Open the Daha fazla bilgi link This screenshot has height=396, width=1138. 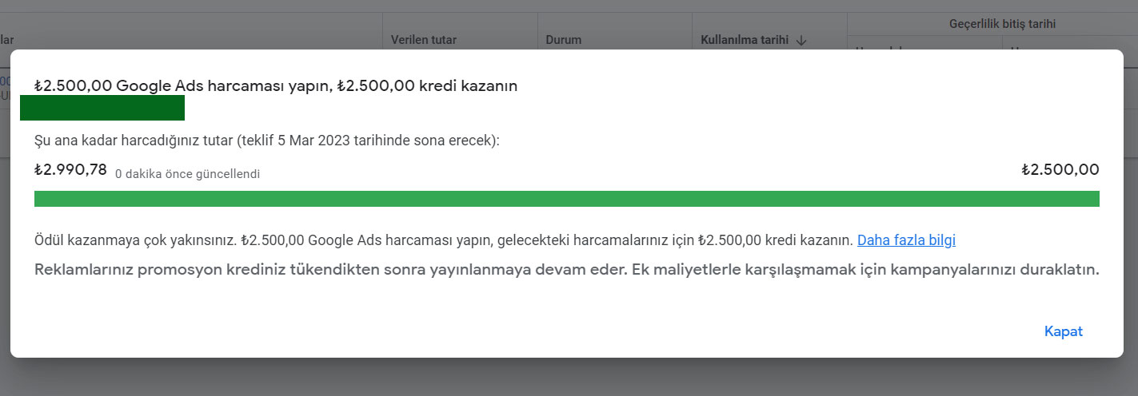pyautogui.click(x=906, y=240)
